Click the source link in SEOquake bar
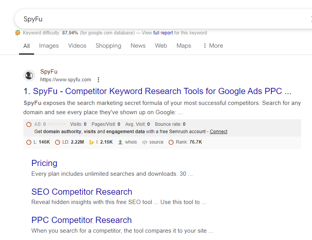312x240 pixels. click(x=157, y=142)
